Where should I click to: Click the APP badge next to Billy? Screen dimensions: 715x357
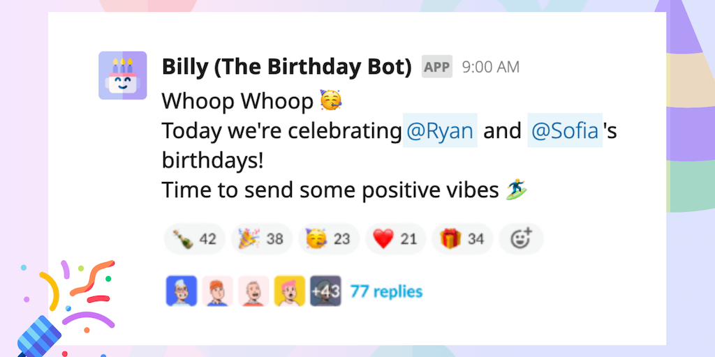436,67
